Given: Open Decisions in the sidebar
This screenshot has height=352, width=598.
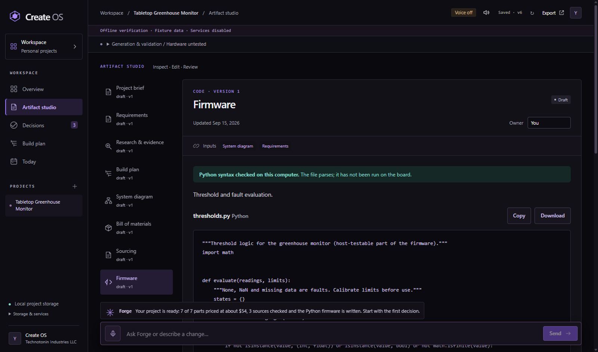Looking at the screenshot, I should pos(44,125).
